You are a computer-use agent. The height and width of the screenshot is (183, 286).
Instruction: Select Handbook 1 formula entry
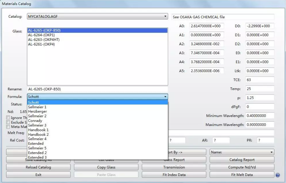pyautogui.click(x=38, y=130)
